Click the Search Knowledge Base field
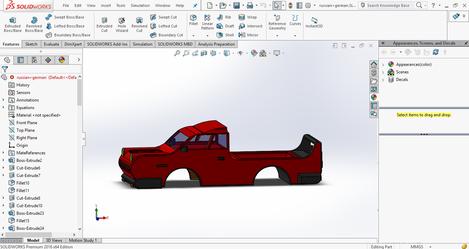Image resolution: width=469 pixels, height=249 pixels. coord(388,5)
